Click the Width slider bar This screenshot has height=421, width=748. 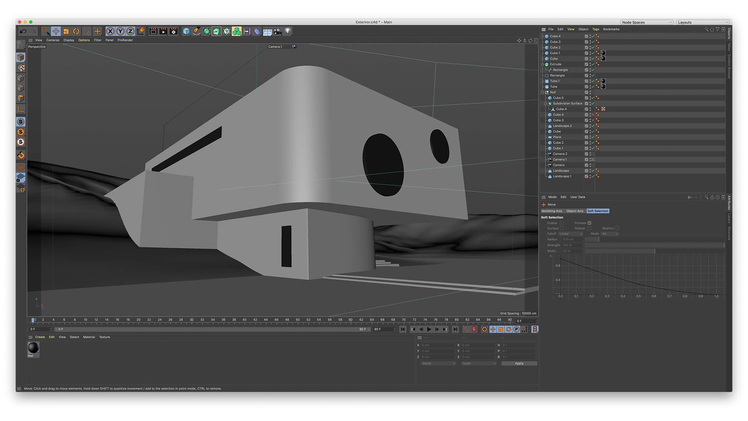coord(654,251)
